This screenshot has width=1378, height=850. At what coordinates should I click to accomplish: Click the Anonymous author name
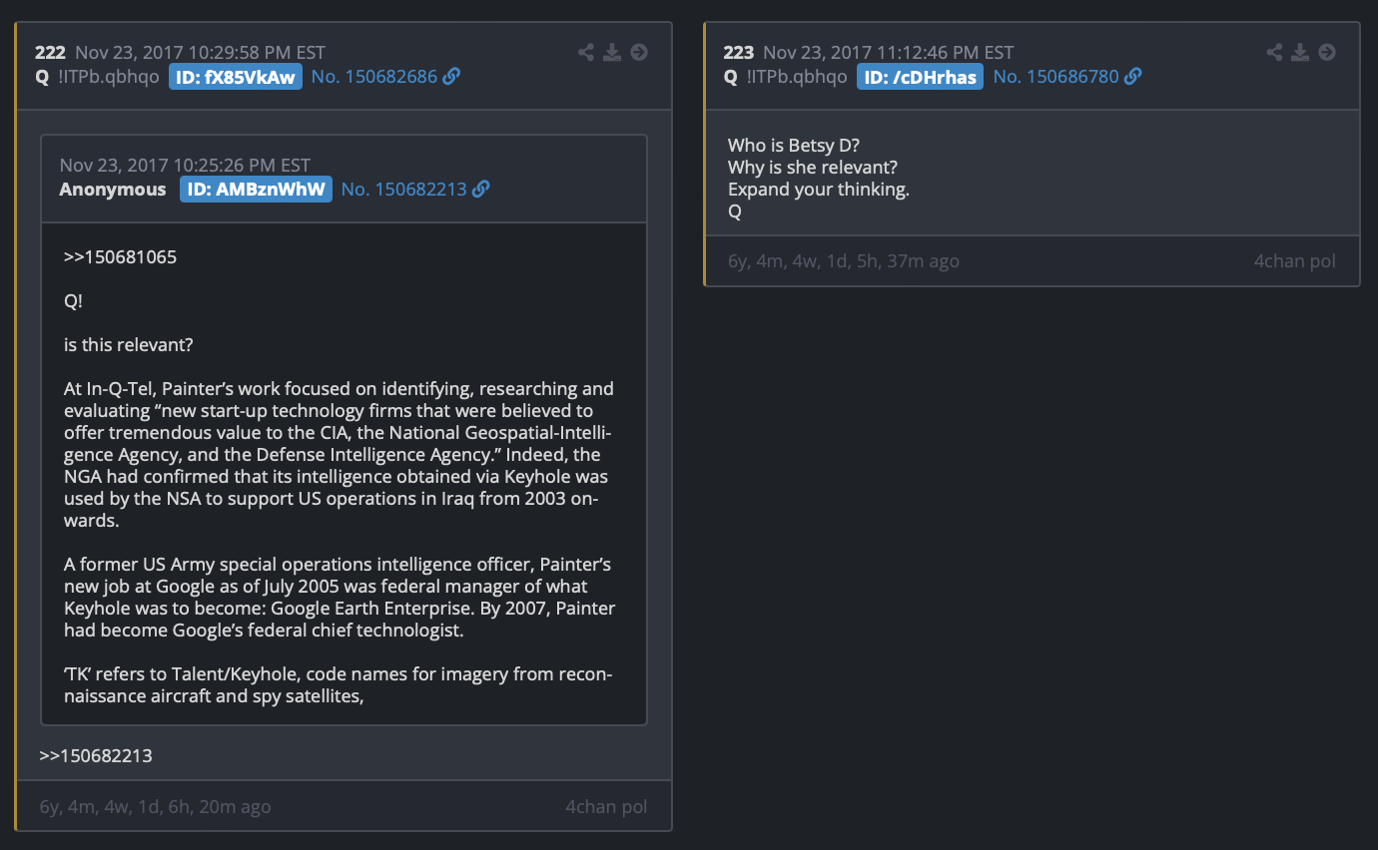tap(113, 190)
